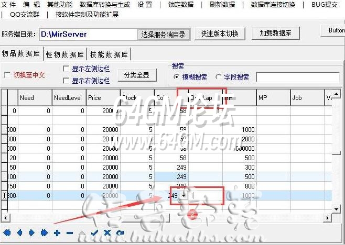This screenshot has height=245, width=345.
Task: Click the Price column header
Action: click(103, 97)
